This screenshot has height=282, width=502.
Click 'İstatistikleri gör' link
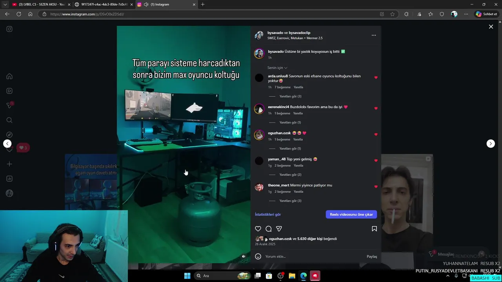point(268,215)
